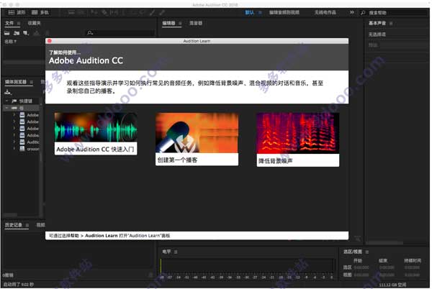Open the Adobe Audition CC 快速入门 tutorial

coord(96,134)
